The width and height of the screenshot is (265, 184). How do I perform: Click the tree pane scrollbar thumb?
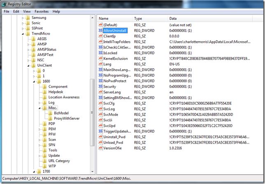point(92,112)
